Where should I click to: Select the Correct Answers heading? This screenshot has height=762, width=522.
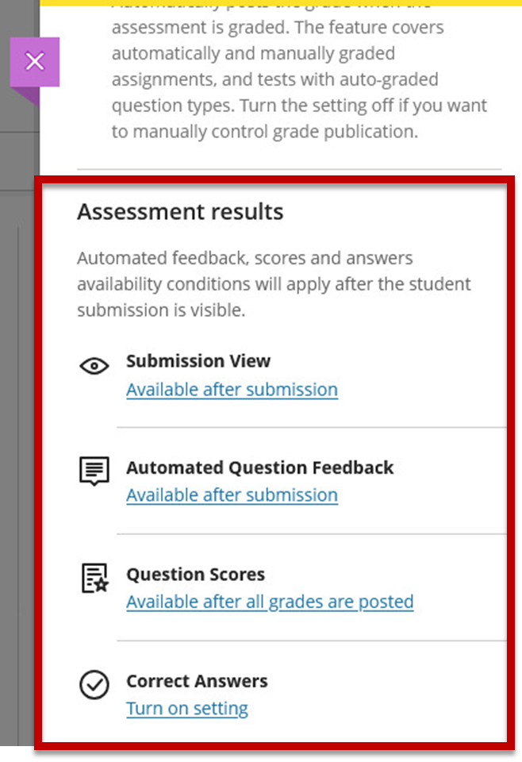point(197,681)
